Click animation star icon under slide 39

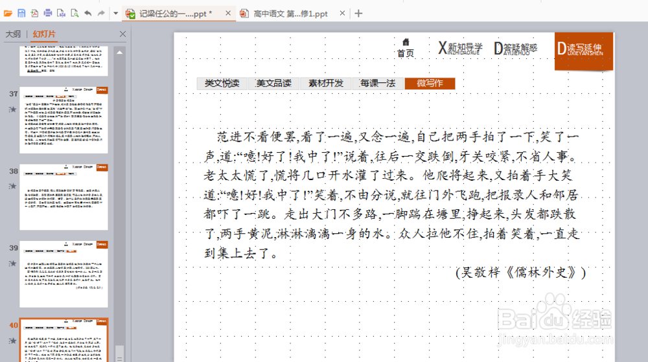click(x=13, y=264)
